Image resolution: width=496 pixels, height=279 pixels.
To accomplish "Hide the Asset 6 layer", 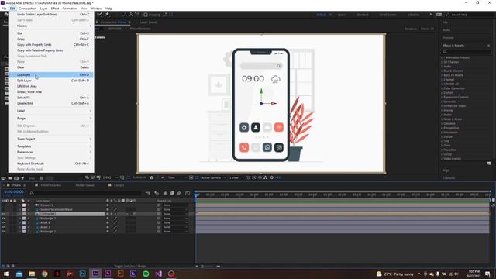I will click(3, 222).
